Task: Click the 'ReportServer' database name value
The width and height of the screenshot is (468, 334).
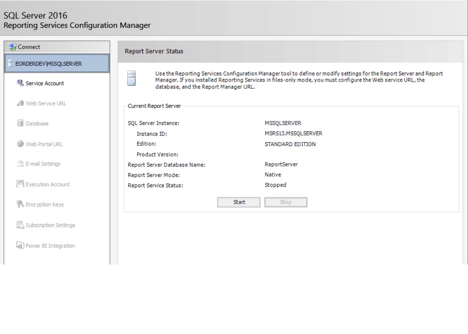Action: click(x=281, y=164)
